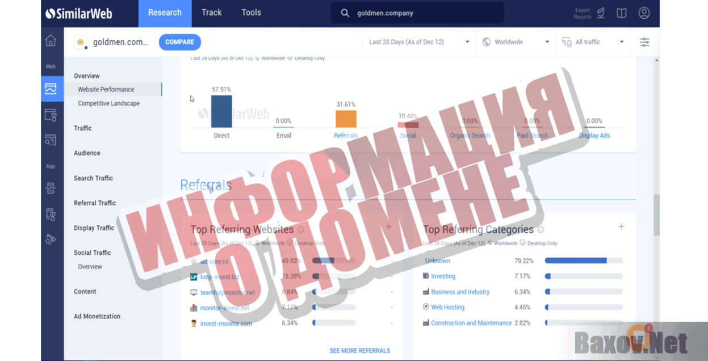This screenshot has width=708, height=361.
Task: Open the Unknown category link
Action: coord(438,261)
